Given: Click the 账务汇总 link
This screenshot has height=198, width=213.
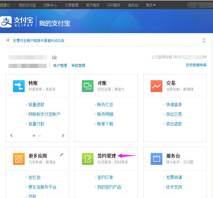Looking at the screenshot, I should (x=105, y=105).
